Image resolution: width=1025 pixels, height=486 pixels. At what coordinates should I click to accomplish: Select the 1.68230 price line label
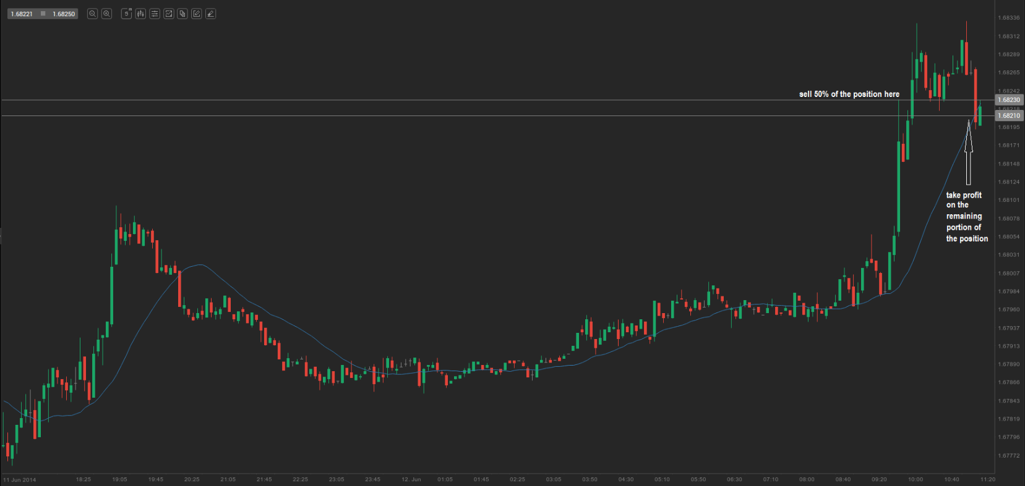1009,99
